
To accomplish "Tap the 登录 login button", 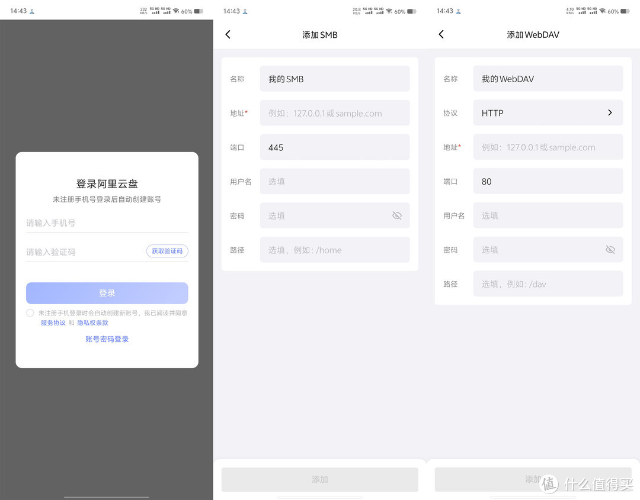I will pos(107,293).
